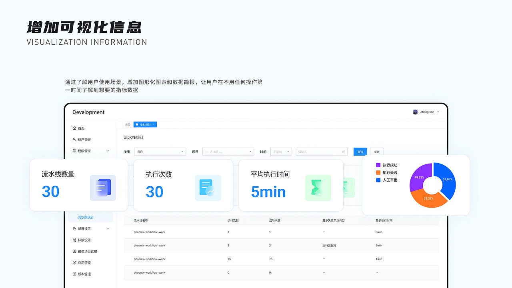This screenshot has height=288, width=512.
Task: Click the orange 执行失败 legend swatch
Action: point(378,173)
